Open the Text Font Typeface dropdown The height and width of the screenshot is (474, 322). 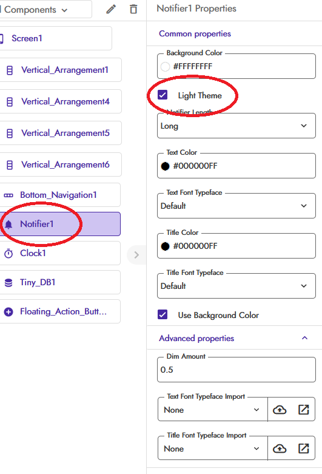tap(236, 206)
